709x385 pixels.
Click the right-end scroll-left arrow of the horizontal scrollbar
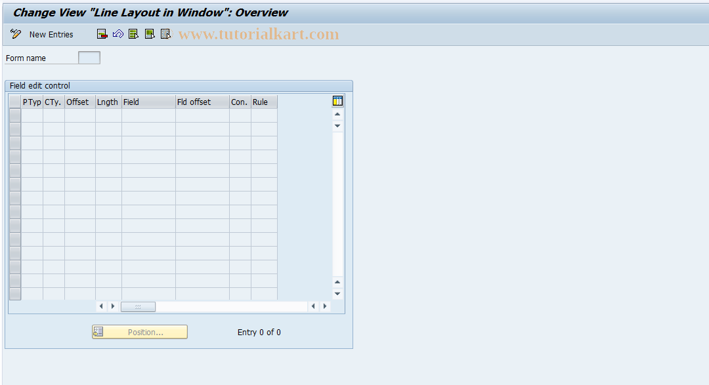click(x=313, y=306)
